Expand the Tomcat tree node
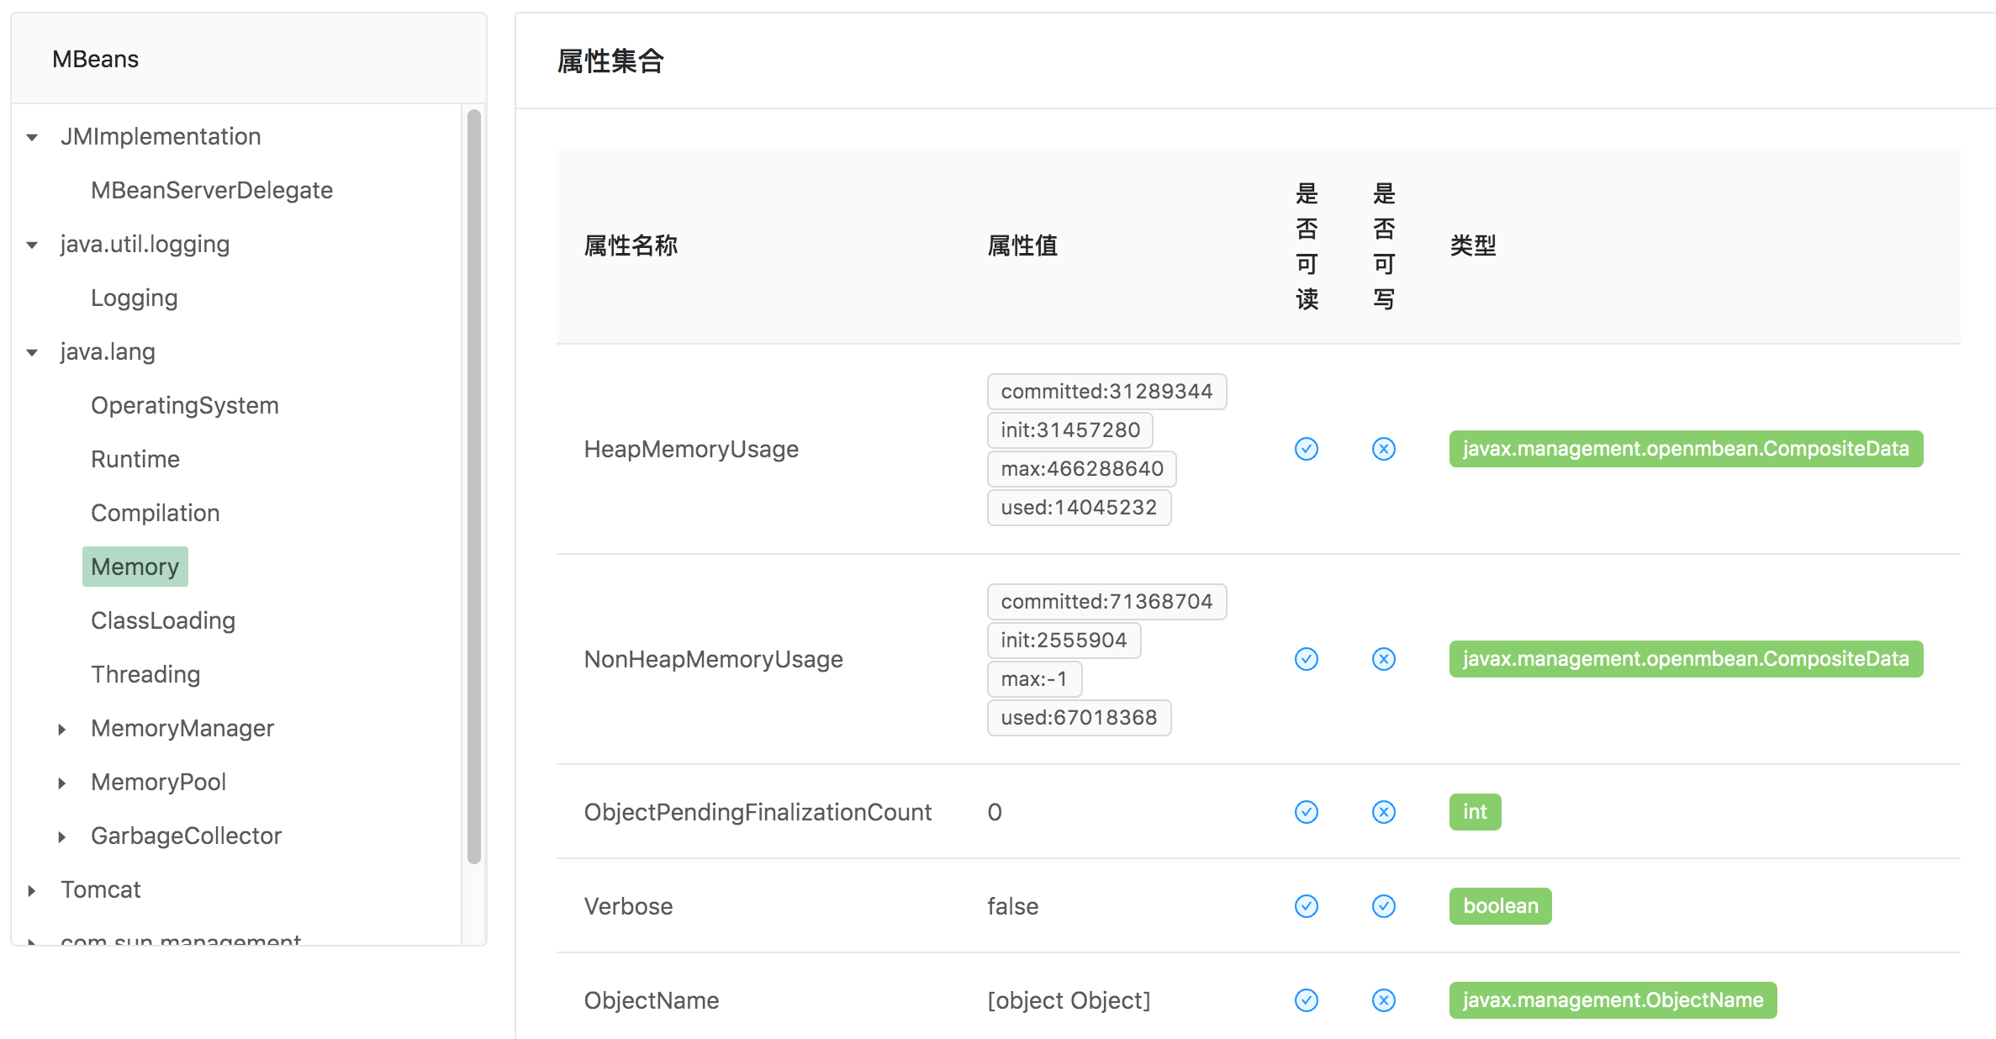This screenshot has width=1996, height=1039. 31,889
